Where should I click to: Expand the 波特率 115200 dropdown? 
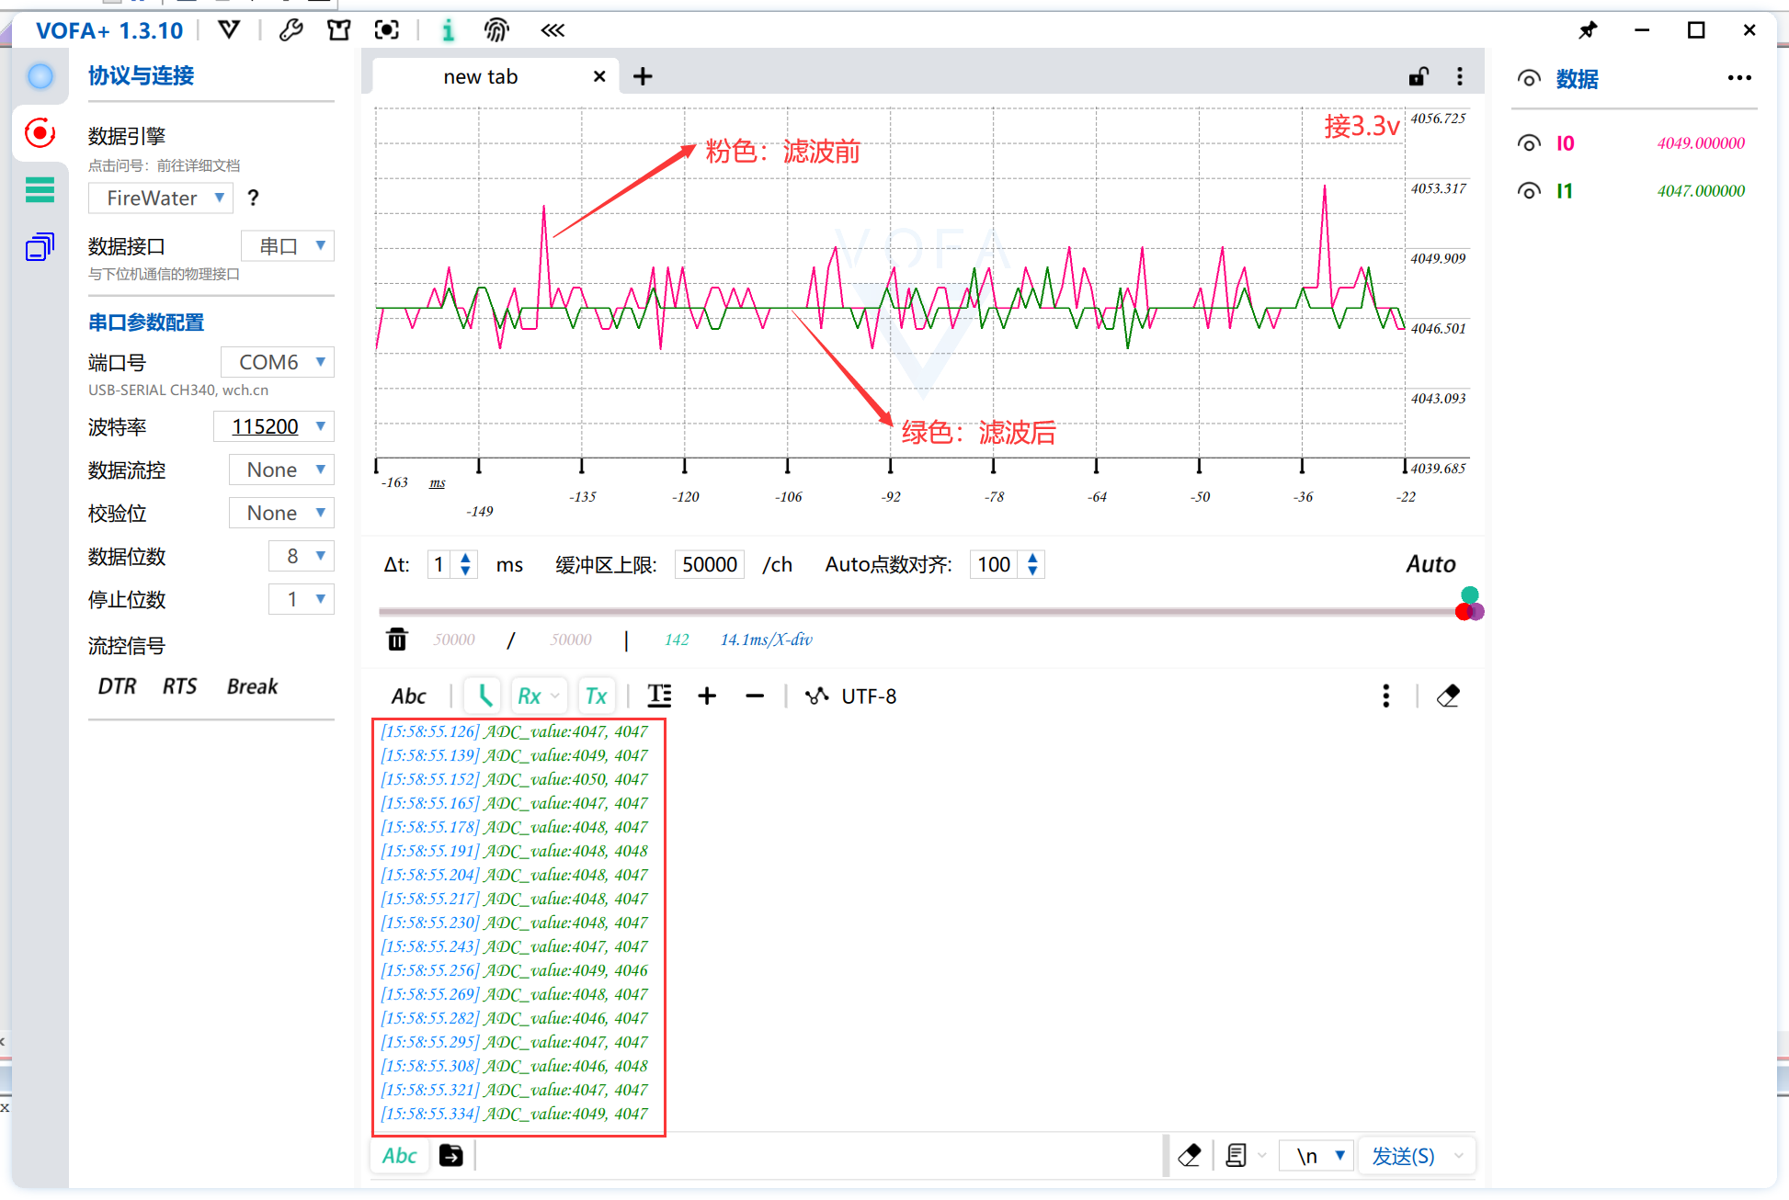point(317,427)
